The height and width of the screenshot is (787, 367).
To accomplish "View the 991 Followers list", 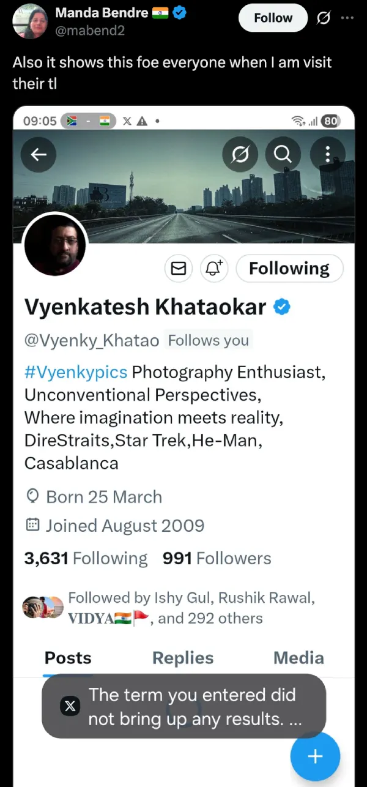I will click(217, 558).
